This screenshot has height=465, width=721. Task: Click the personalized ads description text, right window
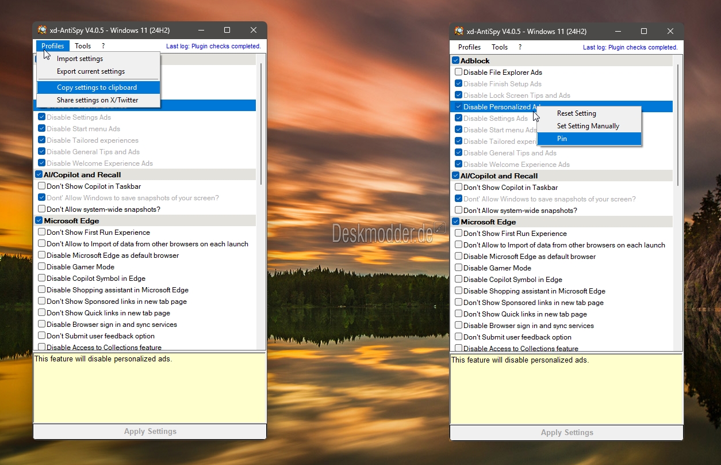(520, 360)
